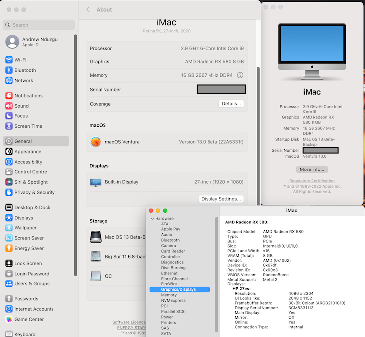
Task: Select PCI in Hardware list
Action: point(164,306)
